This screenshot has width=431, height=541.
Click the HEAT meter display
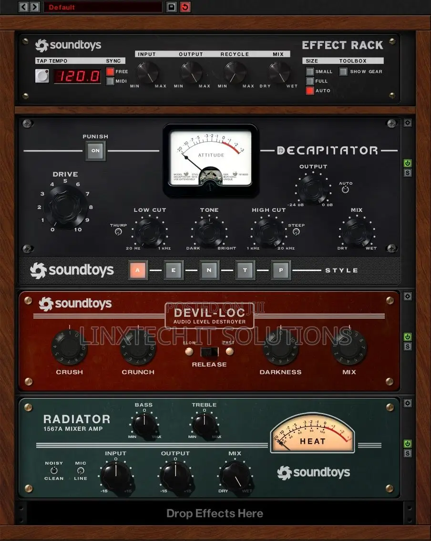click(312, 433)
